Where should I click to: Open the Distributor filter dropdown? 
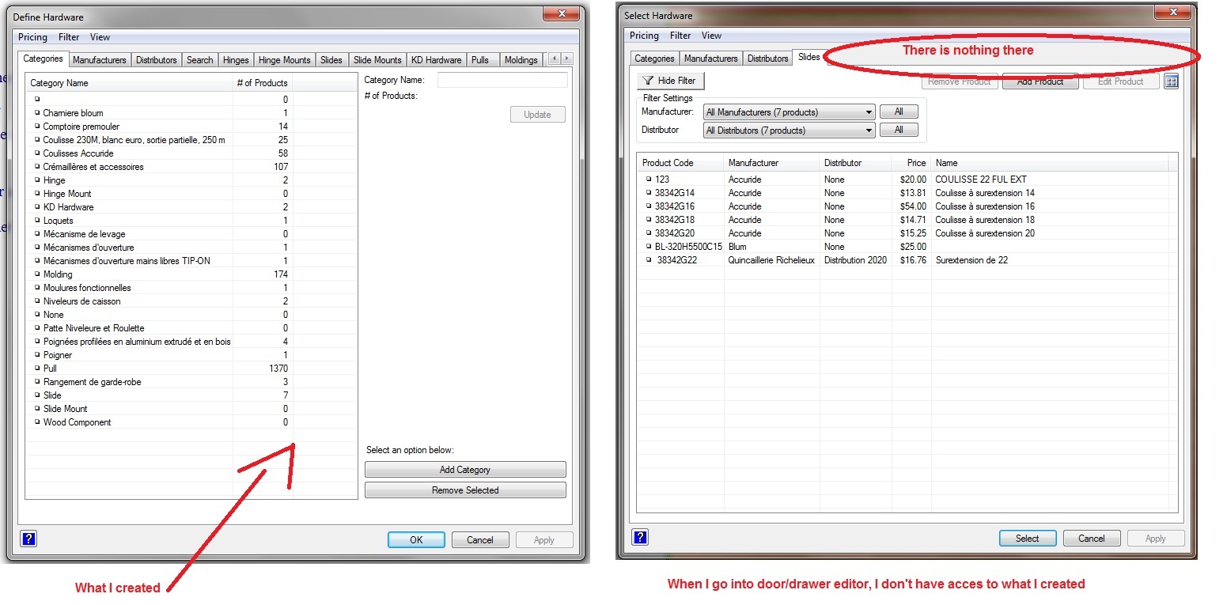point(789,130)
